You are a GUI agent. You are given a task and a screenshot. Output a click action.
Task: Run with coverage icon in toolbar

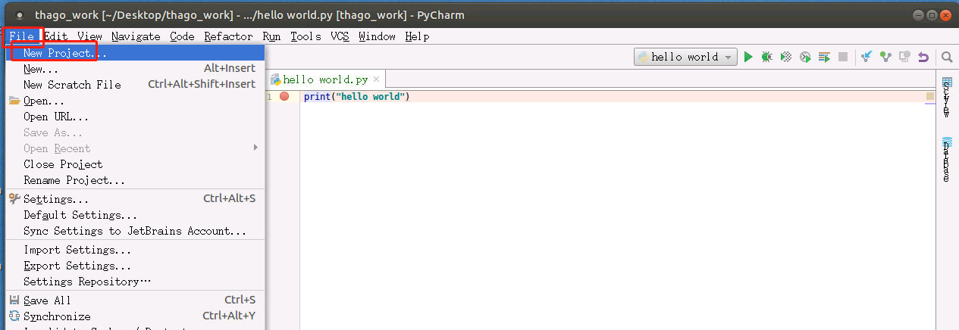(x=786, y=57)
